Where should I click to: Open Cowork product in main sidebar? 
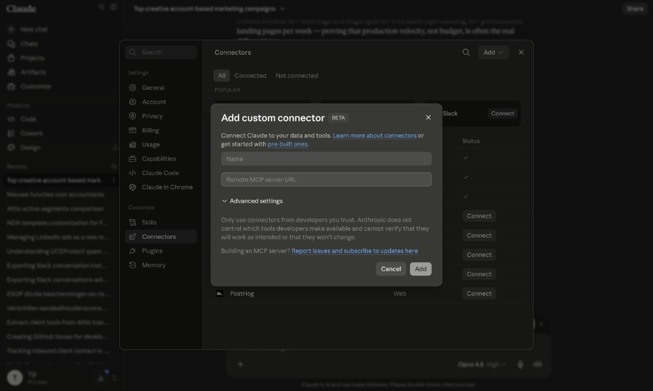point(31,133)
